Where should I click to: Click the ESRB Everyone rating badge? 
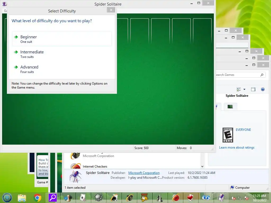[x=228, y=135]
